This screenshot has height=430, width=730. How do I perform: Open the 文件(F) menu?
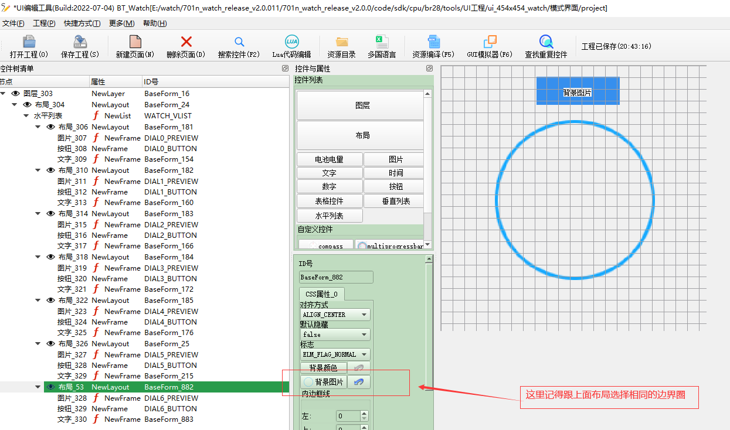click(x=13, y=23)
